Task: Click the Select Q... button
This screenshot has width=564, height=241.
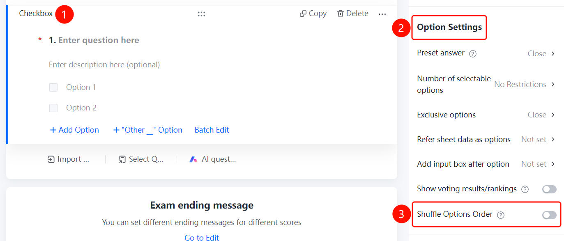Action: [x=141, y=159]
